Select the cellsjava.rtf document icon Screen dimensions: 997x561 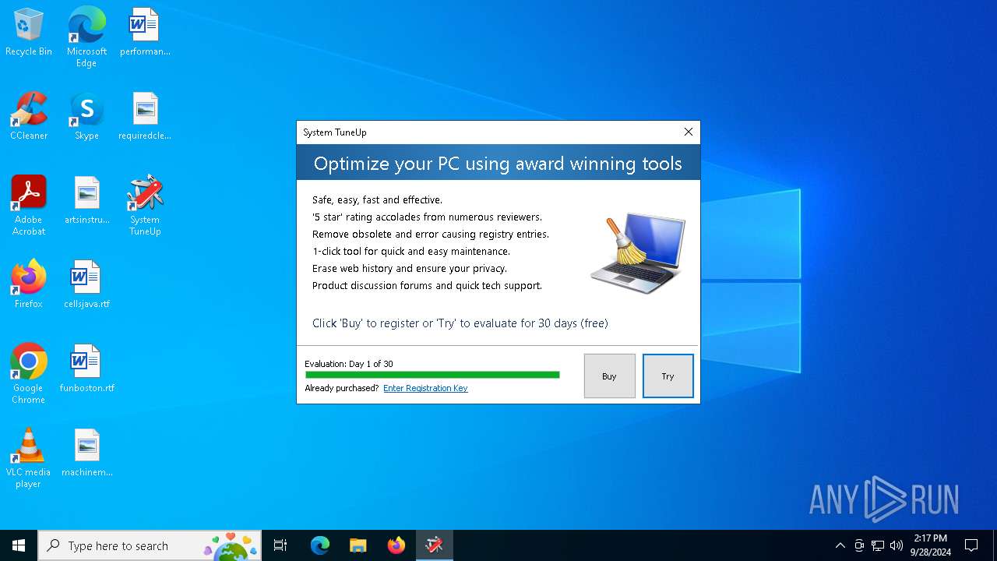point(86,284)
